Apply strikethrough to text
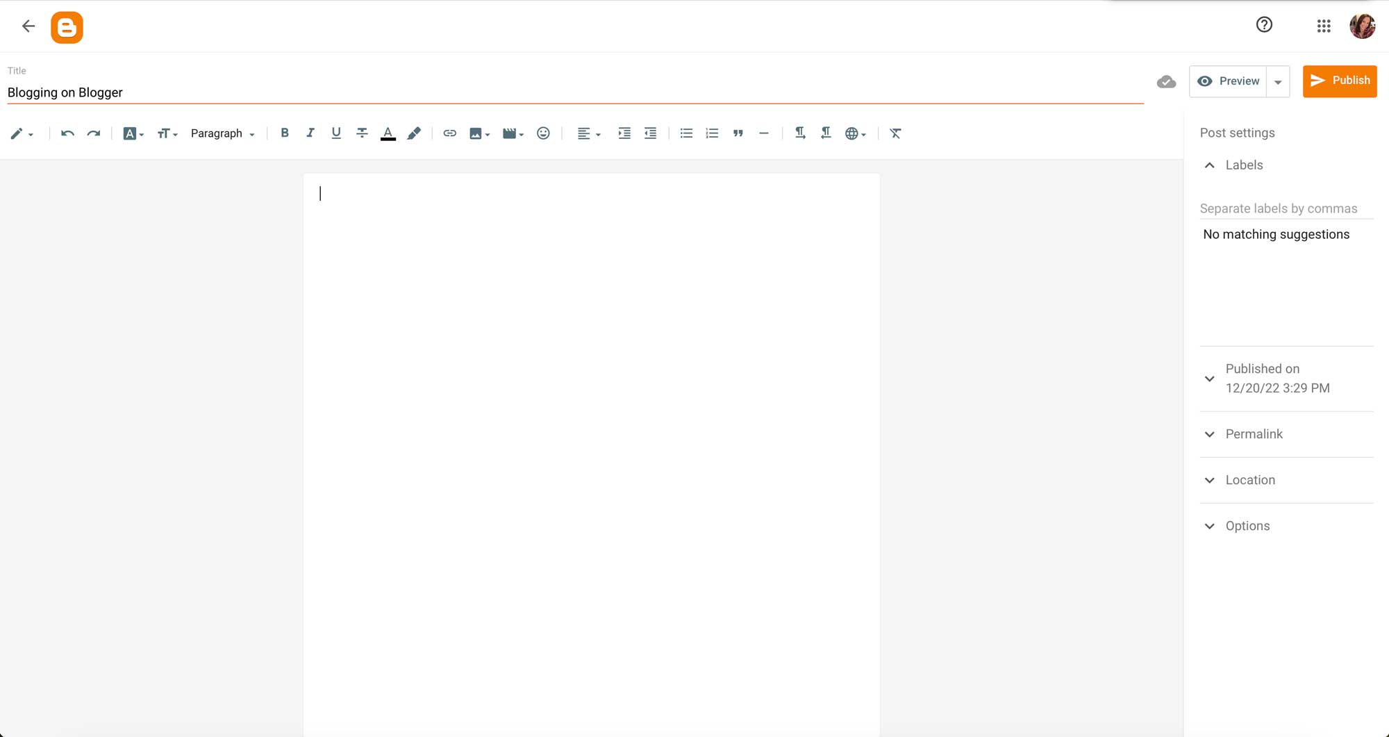Image resolution: width=1389 pixels, height=737 pixels. click(362, 133)
